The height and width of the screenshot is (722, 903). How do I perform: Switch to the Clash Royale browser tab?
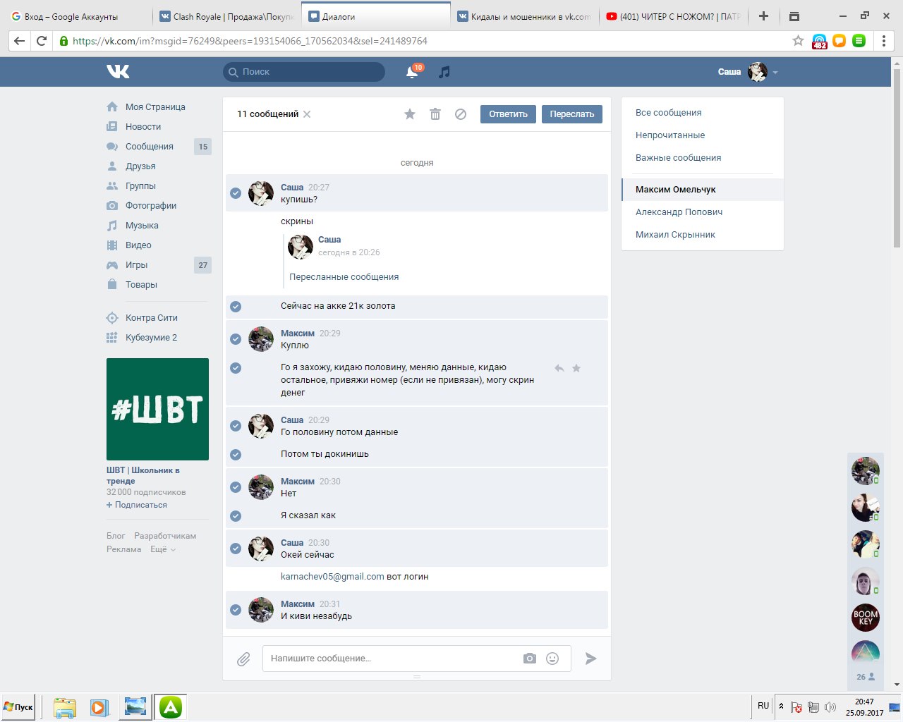click(x=226, y=16)
